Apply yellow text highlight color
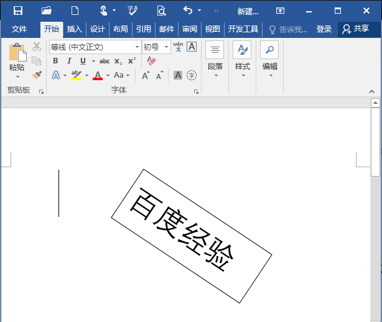Image resolution: width=382 pixels, height=322 pixels. 77,75
